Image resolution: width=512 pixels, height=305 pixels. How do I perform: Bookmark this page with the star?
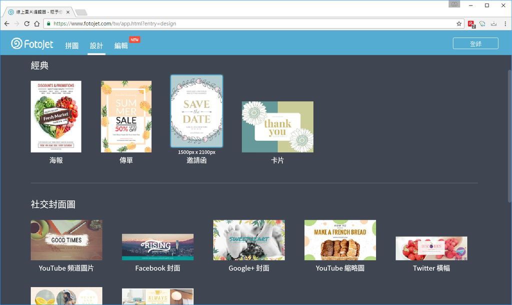click(459, 23)
